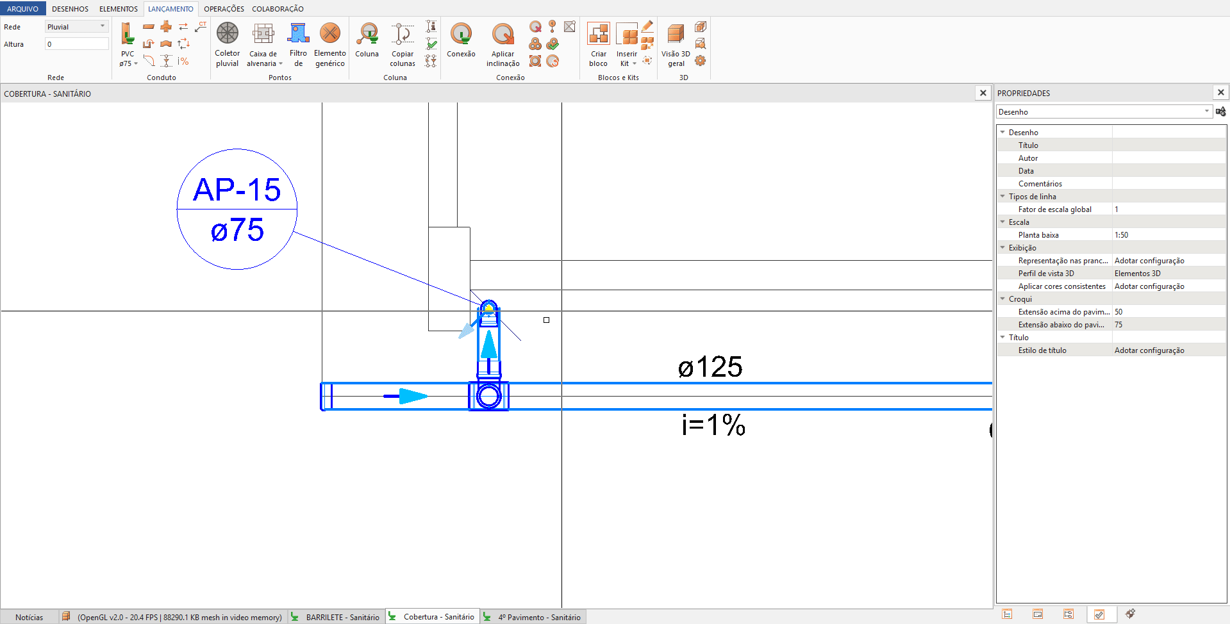Screen dimensions: 1230x624
Task: Collapse the Escala properties group
Action: click(1002, 222)
